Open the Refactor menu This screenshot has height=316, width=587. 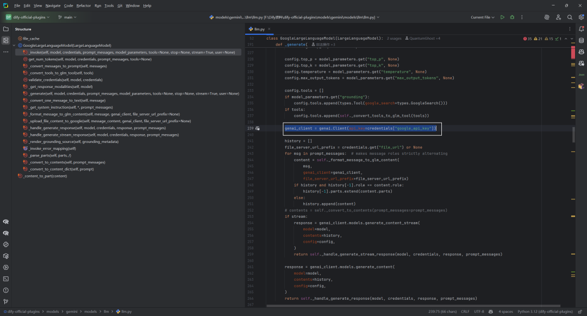click(84, 5)
